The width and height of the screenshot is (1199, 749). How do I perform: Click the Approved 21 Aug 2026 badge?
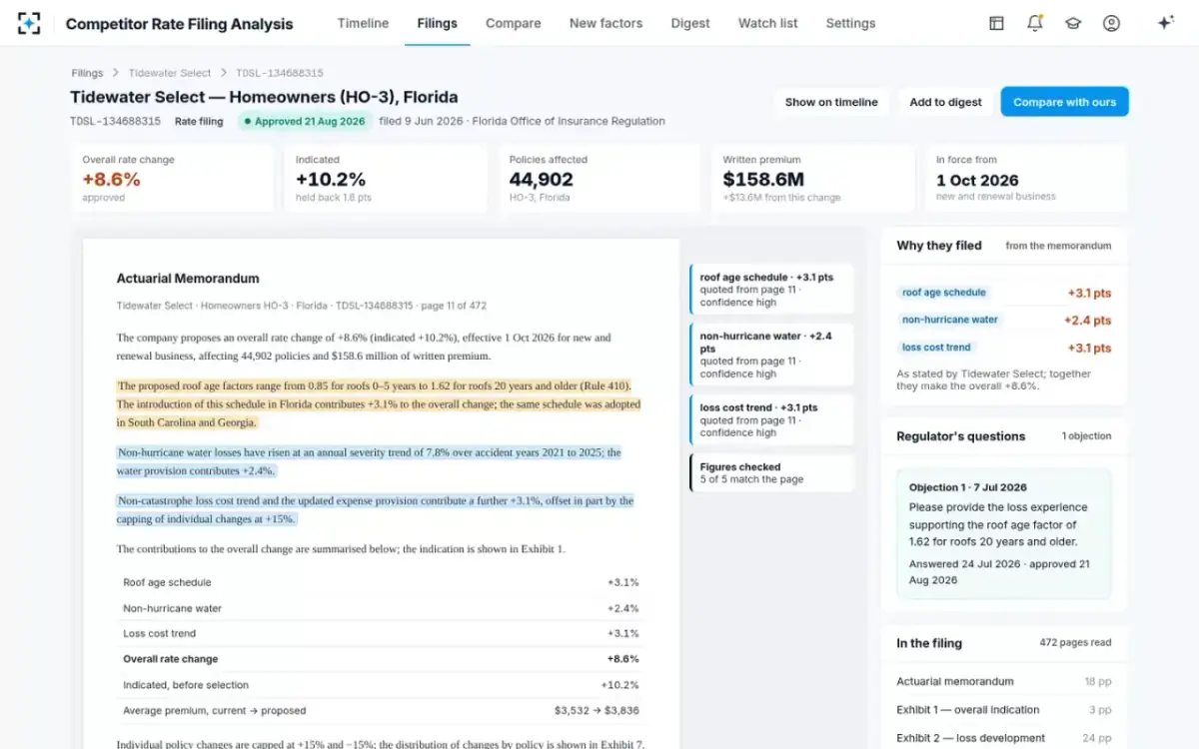pyautogui.click(x=305, y=121)
